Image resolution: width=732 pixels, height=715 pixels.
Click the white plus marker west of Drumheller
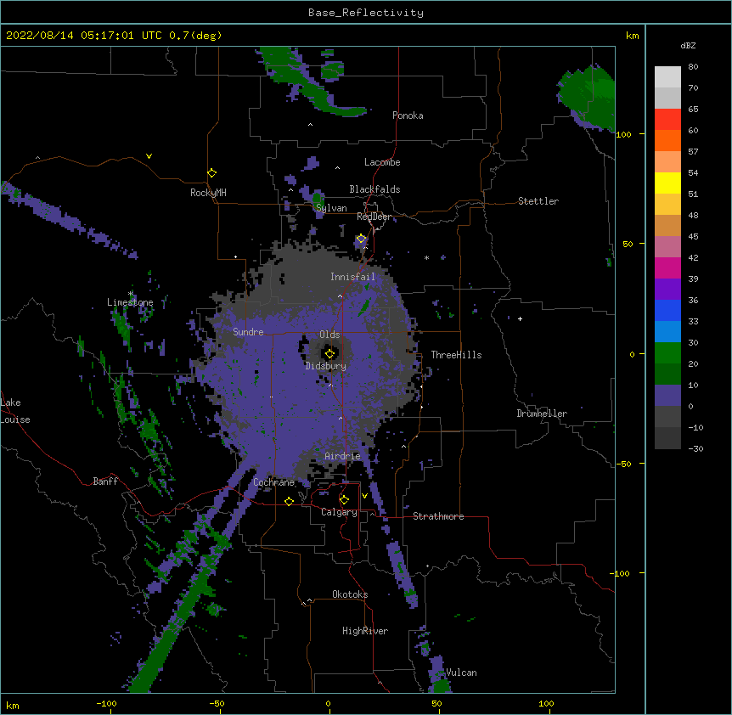pos(520,318)
